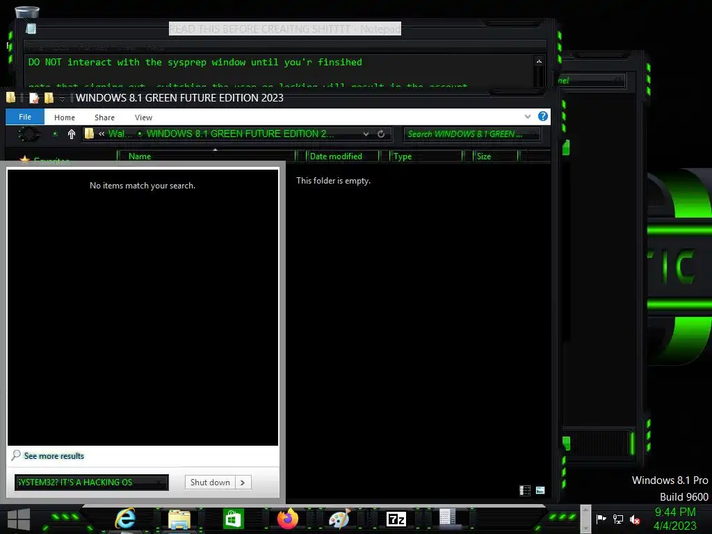Sort by the Name column header
The height and width of the screenshot is (534, 712).
click(x=206, y=156)
